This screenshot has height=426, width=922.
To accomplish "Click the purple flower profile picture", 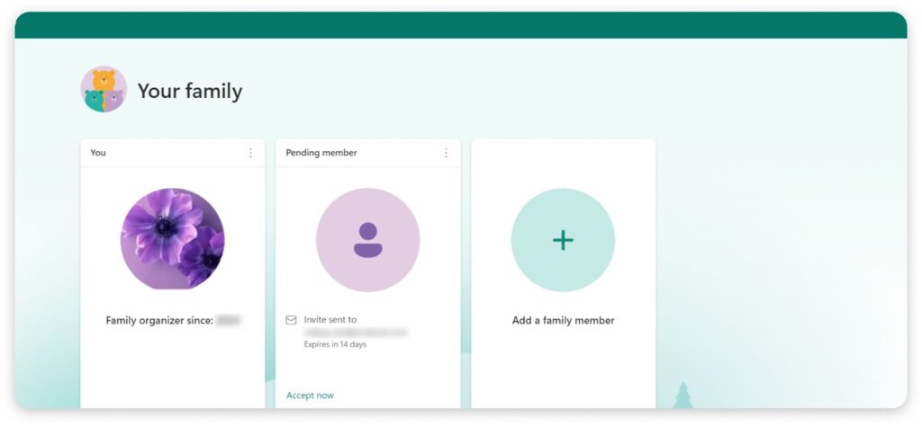I will [172, 239].
